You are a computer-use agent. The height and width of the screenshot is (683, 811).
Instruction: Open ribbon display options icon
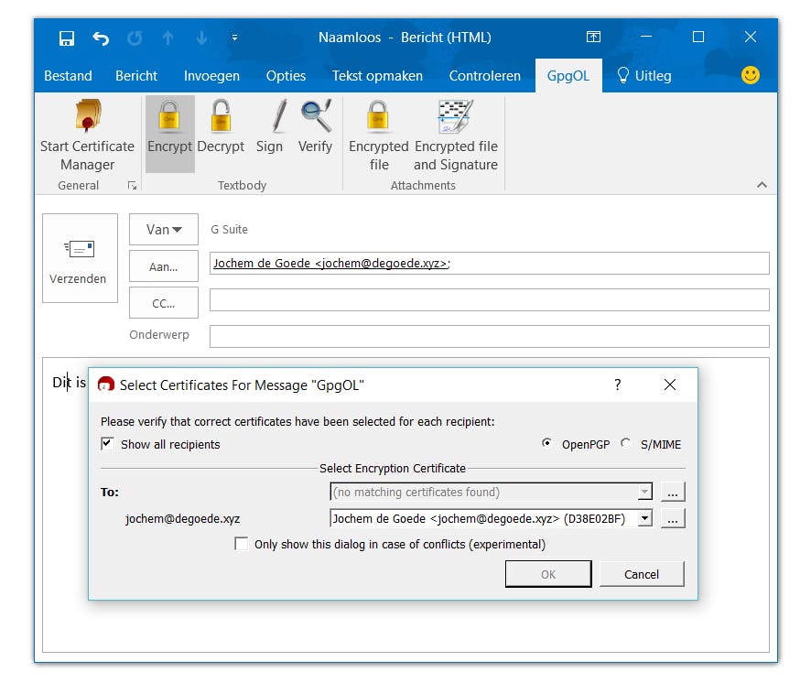point(593,37)
